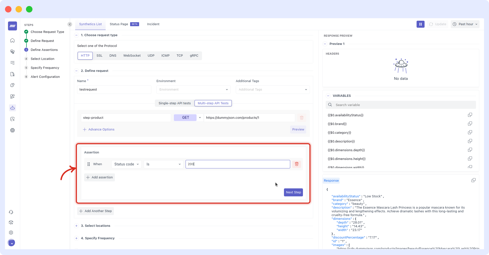Viewport: 489px width, 255px height.
Task: Open the database monitoring icon in the sidebar
Action: pos(12,52)
